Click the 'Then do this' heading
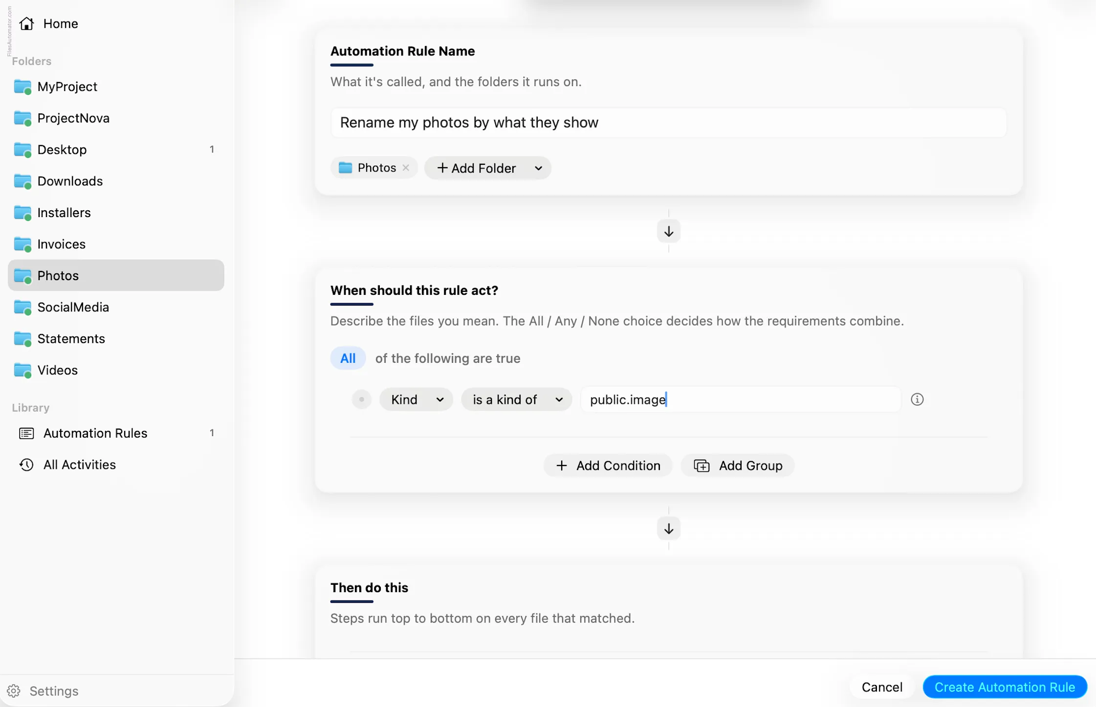 click(369, 587)
